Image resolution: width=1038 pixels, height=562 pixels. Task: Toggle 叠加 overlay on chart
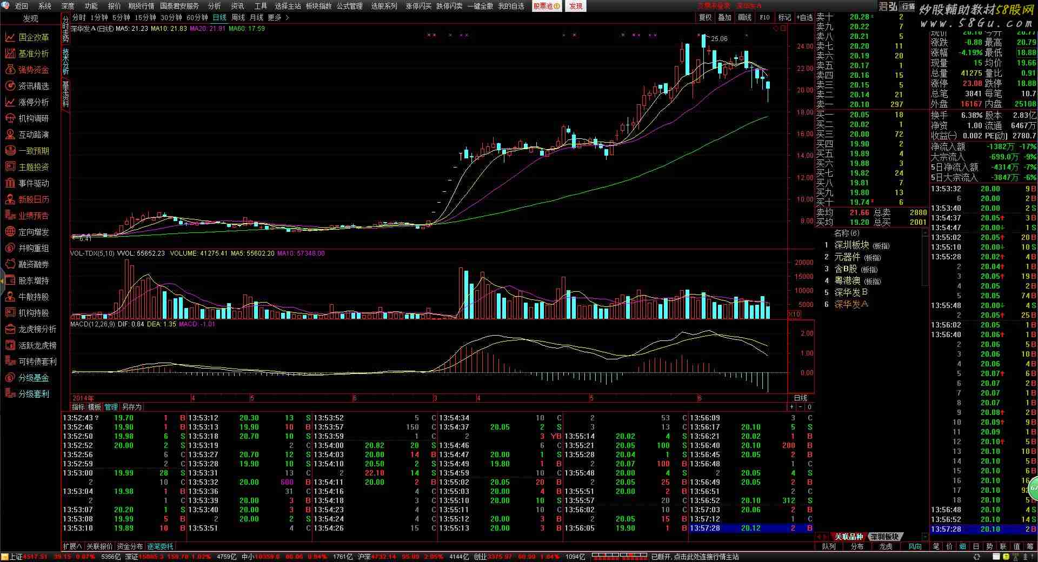[725, 18]
